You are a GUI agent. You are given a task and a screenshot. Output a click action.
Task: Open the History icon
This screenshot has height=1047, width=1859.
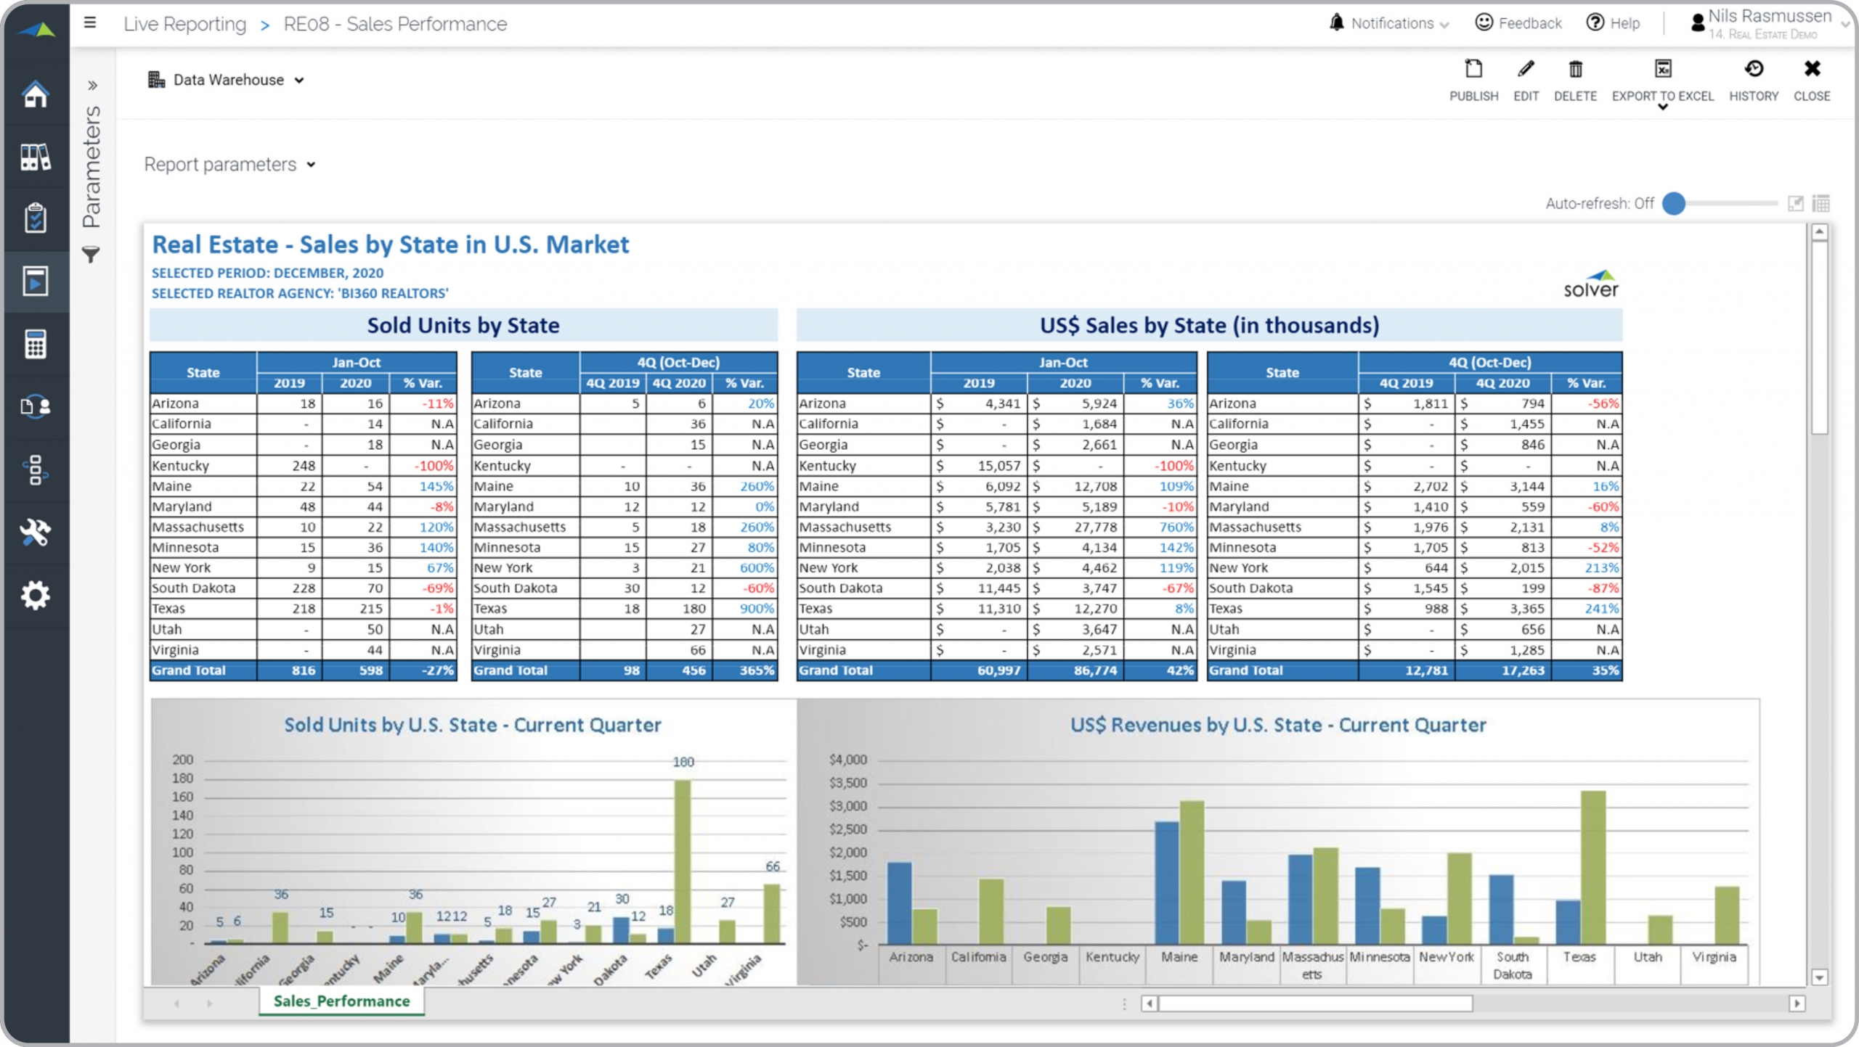tap(1754, 70)
